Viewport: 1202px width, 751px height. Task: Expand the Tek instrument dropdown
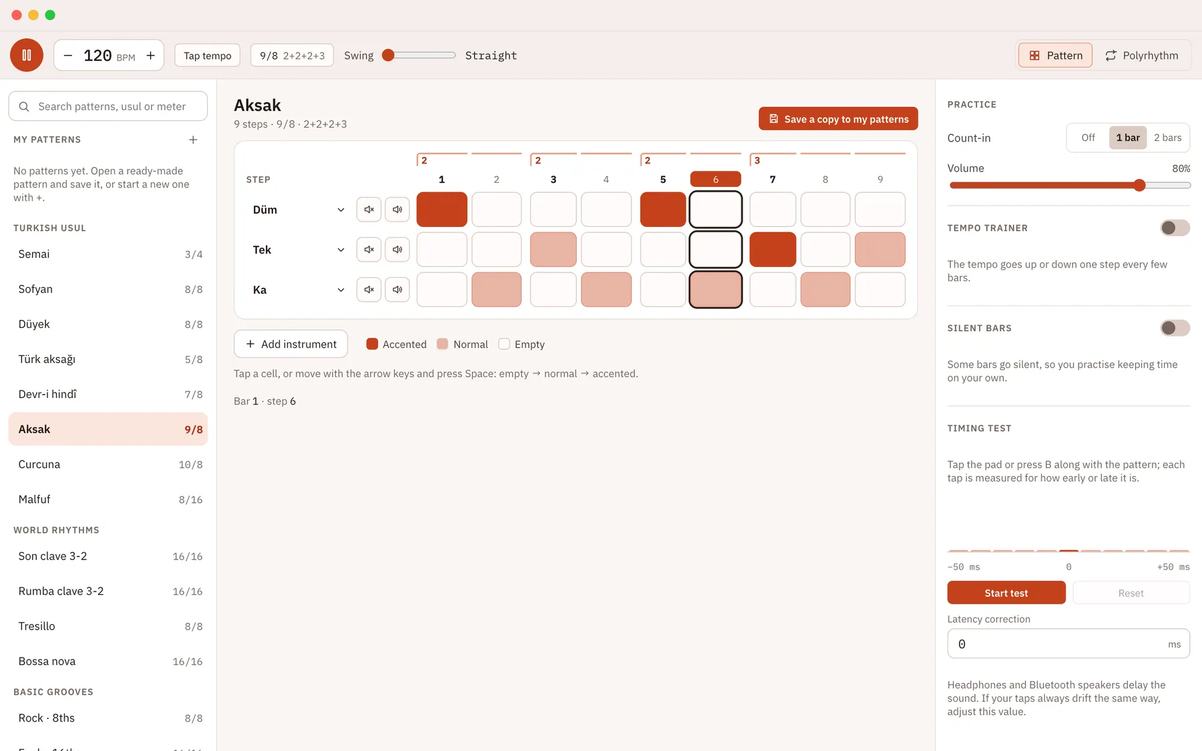tap(298, 250)
